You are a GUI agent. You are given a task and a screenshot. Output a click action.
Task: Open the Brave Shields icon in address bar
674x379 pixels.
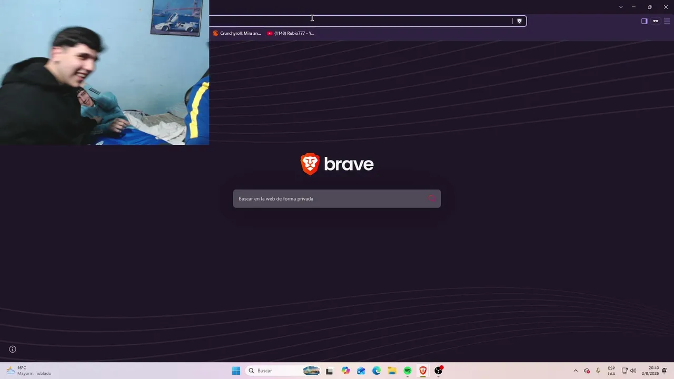coord(519,21)
